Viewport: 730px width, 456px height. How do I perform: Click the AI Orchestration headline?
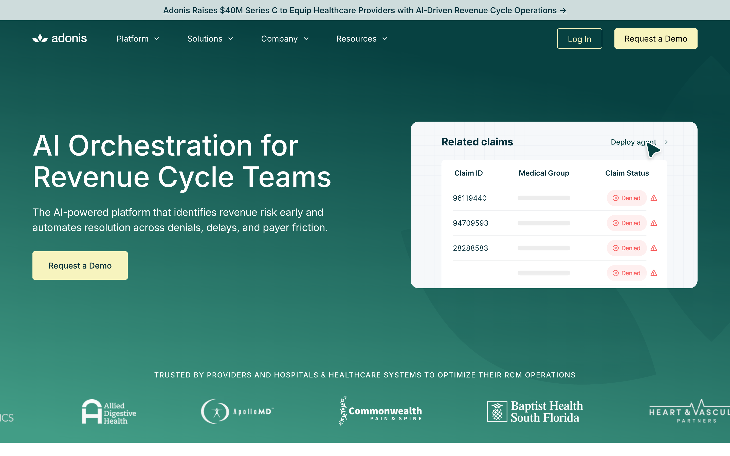click(x=182, y=161)
